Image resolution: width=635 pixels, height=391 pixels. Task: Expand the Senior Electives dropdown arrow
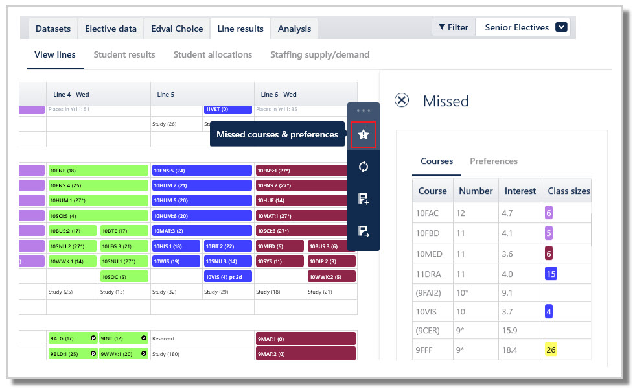(x=561, y=27)
